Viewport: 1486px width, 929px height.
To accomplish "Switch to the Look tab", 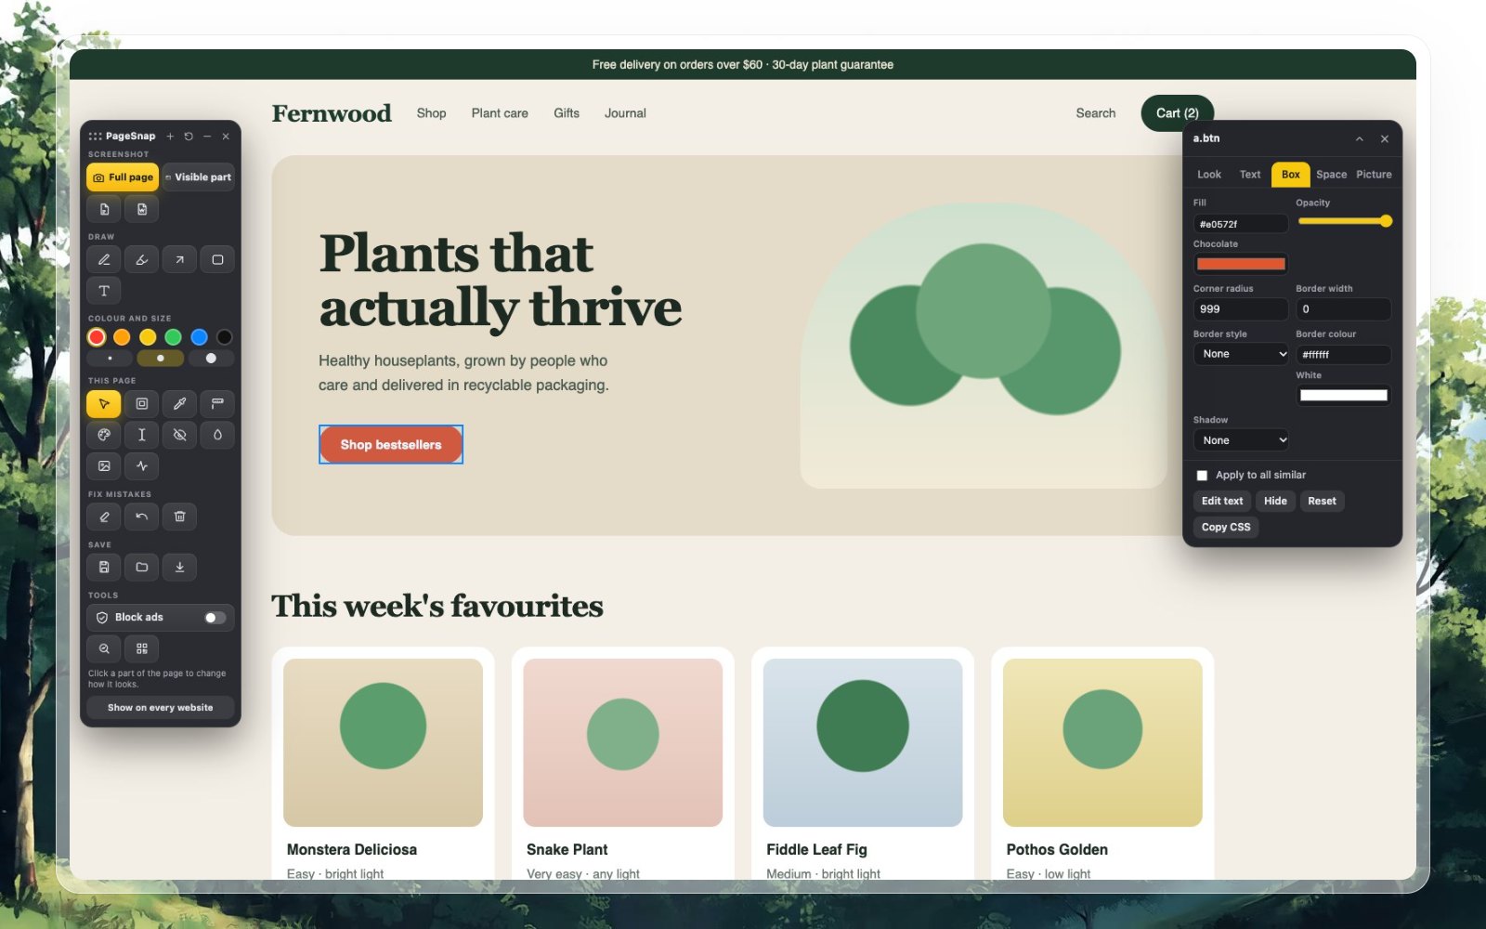I will (1209, 175).
